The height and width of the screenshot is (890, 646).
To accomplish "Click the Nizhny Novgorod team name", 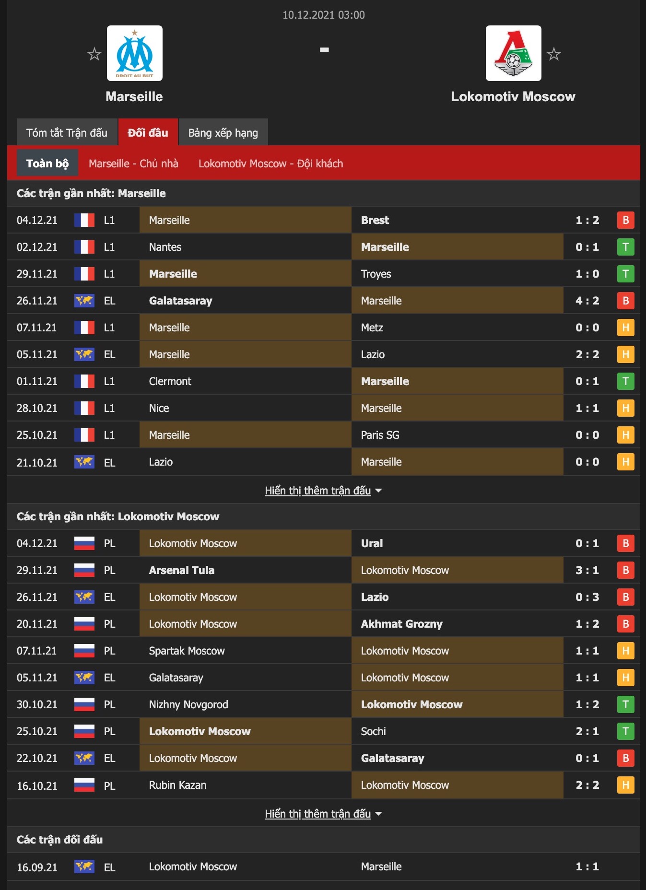I will coord(188,704).
